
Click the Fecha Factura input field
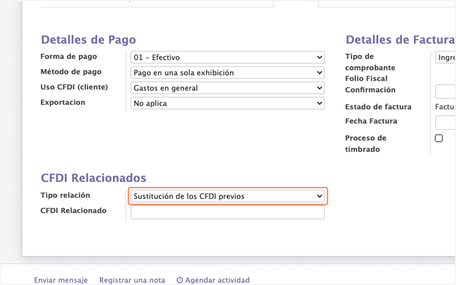coord(446,123)
